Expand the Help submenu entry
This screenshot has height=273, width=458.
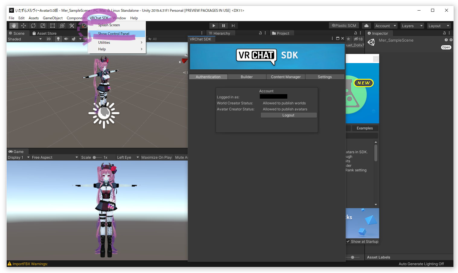117,49
